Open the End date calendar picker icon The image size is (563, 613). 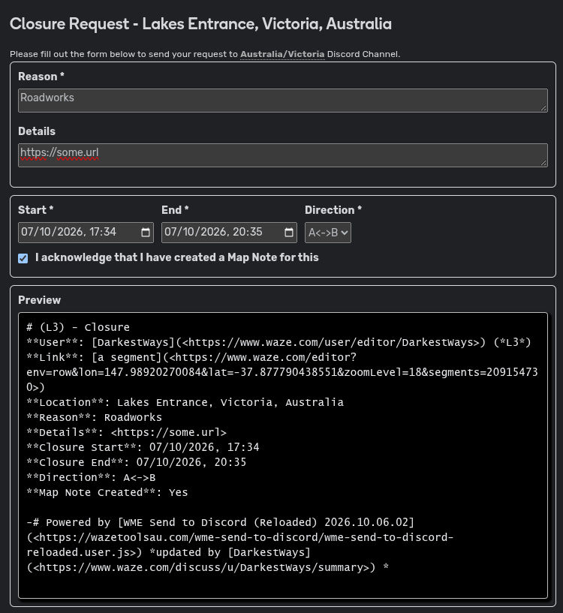click(x=289, y=233)
